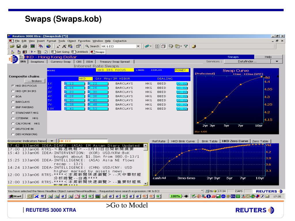Select the HKD QM 3H IRS radio button
This screenshot has height=221, width=295.
pyautogui.click(x=13, y=91)
